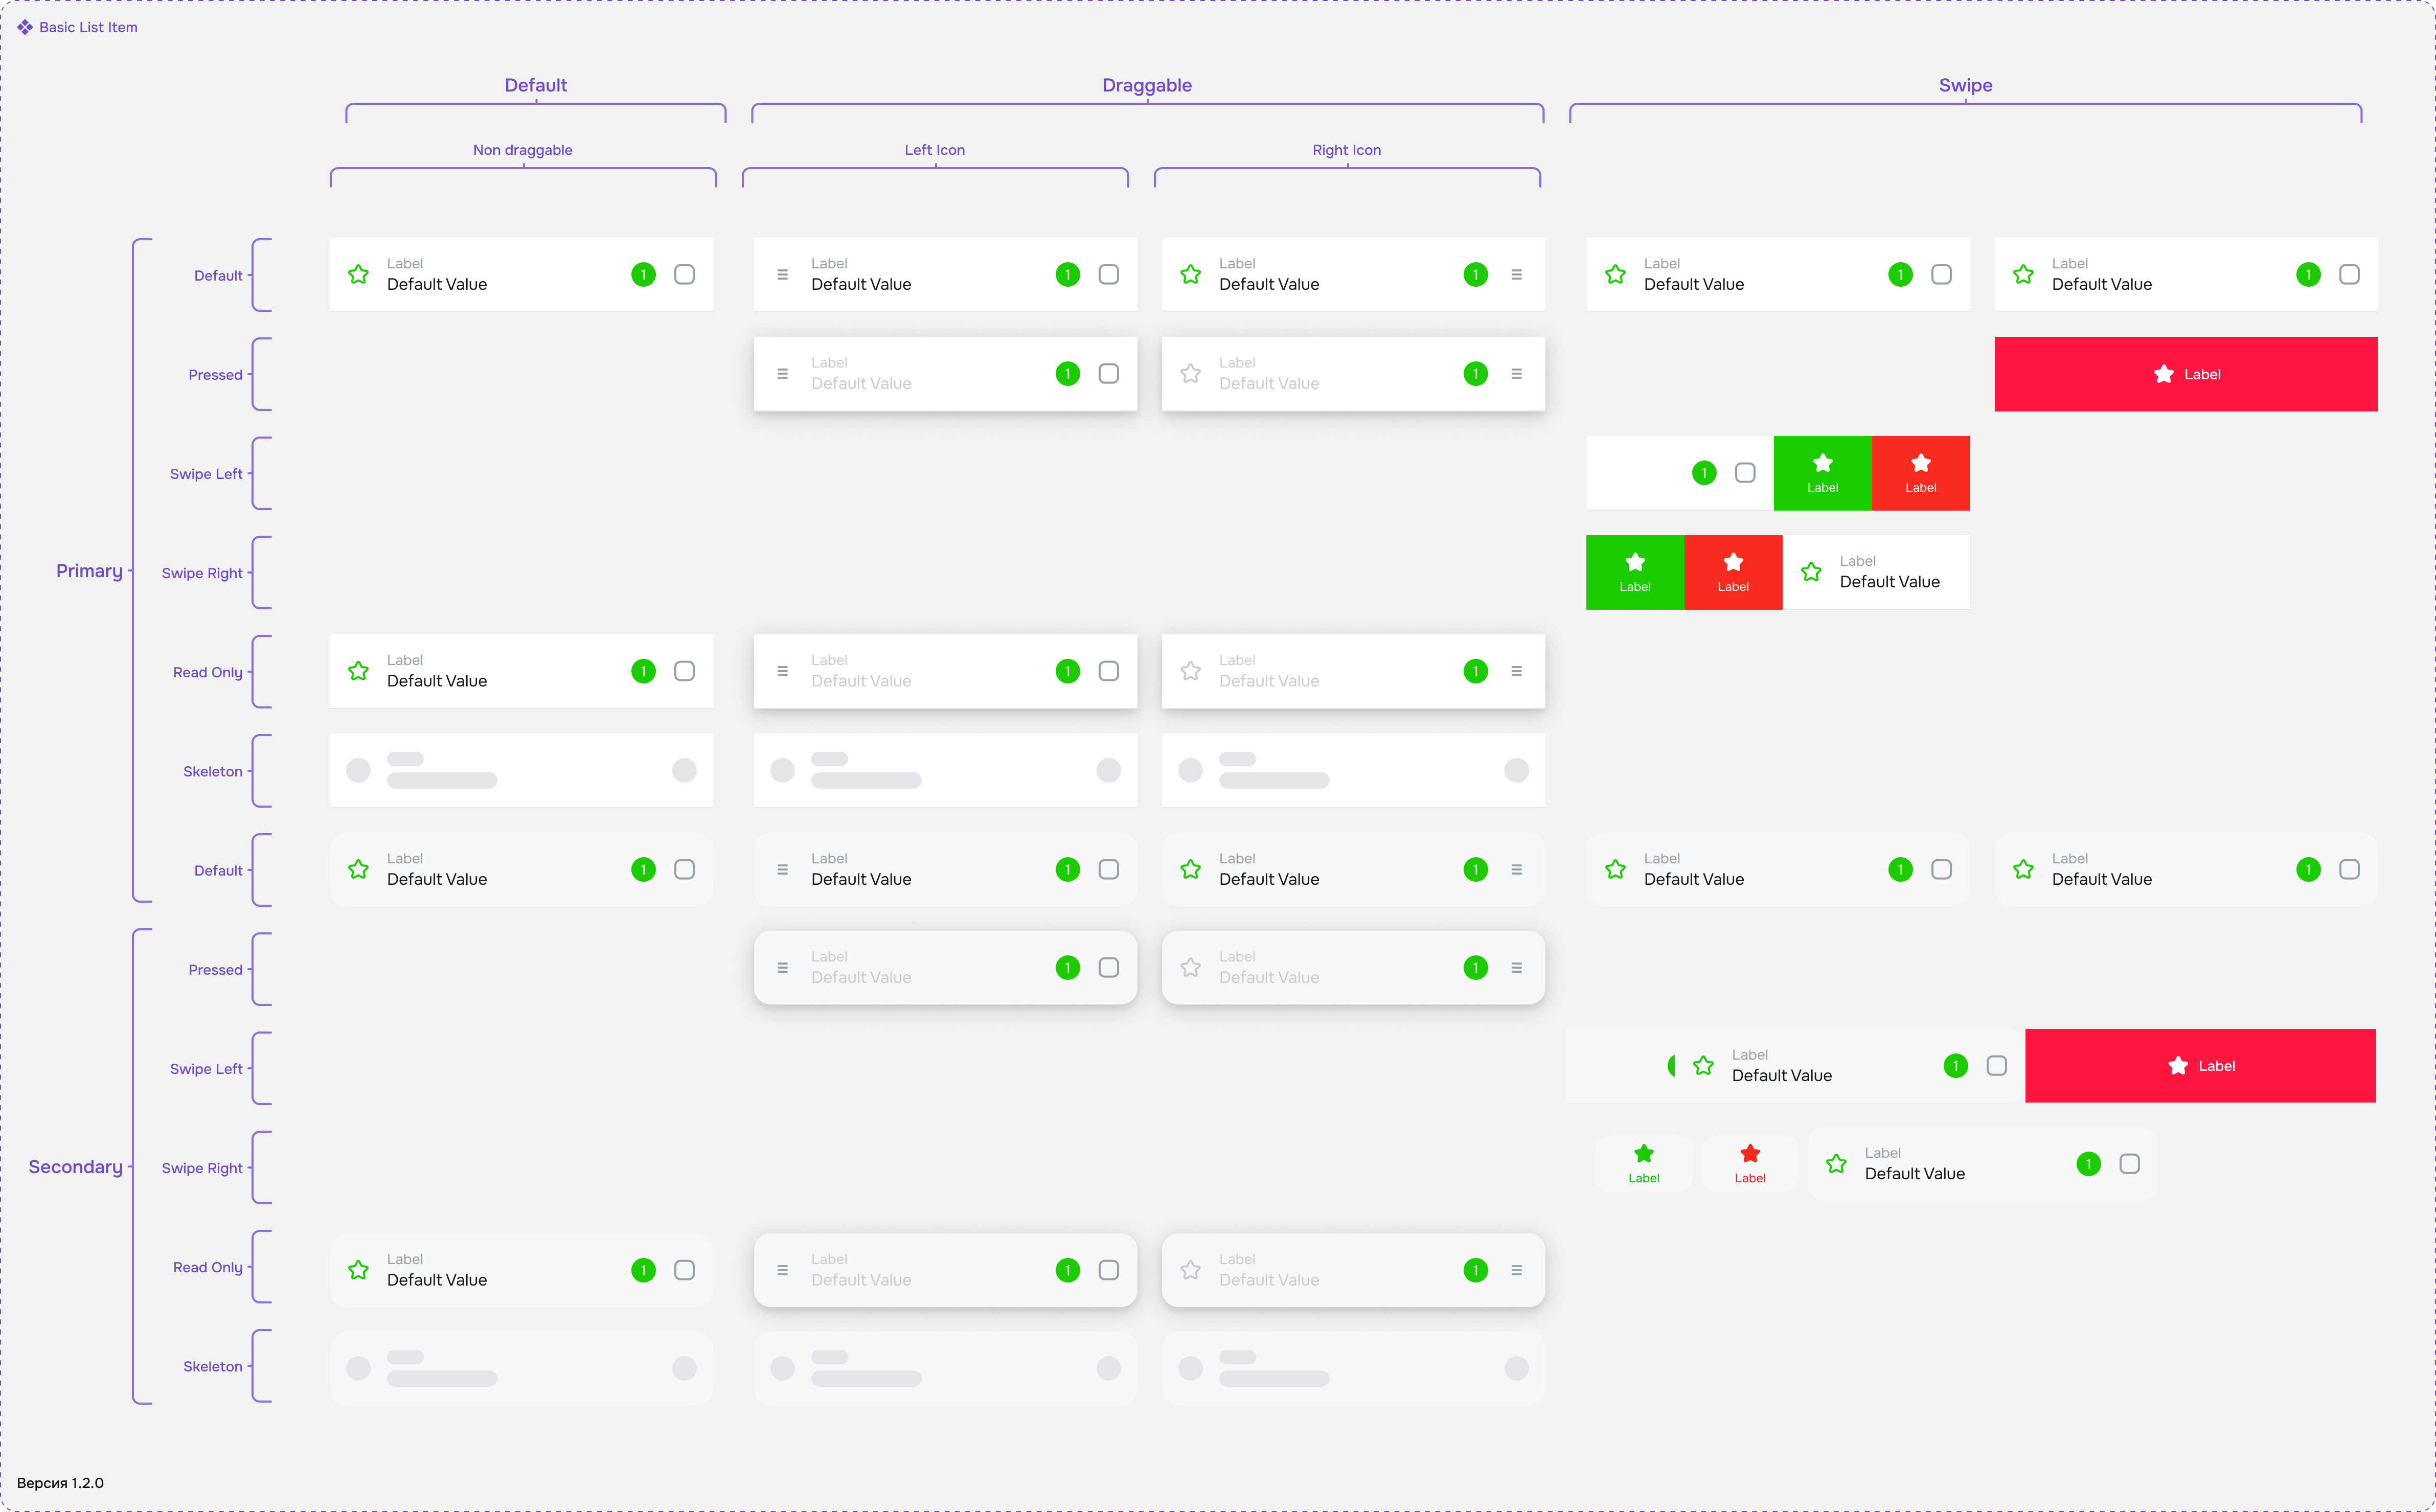Click the Версия 1.2.0 version text
This screenshot has height=1512, width=2436.
[x=60, y=1483]
